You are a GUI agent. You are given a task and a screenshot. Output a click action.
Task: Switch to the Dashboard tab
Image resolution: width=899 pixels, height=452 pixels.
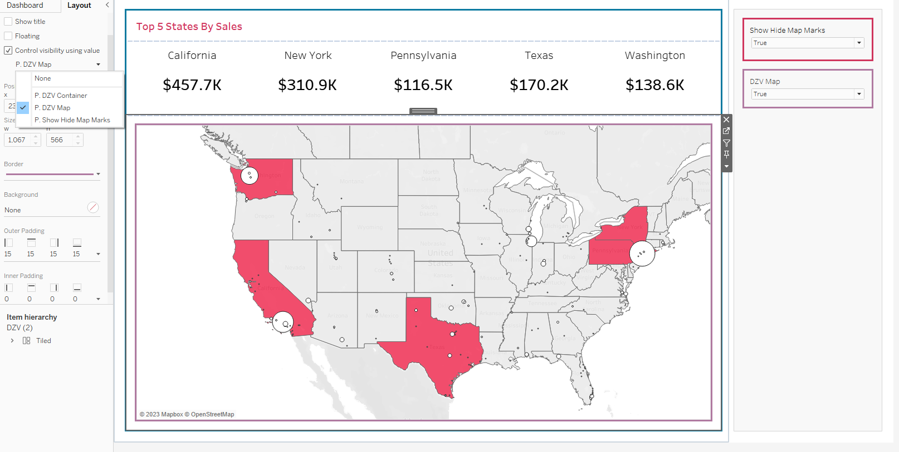(x=25, y=6)
